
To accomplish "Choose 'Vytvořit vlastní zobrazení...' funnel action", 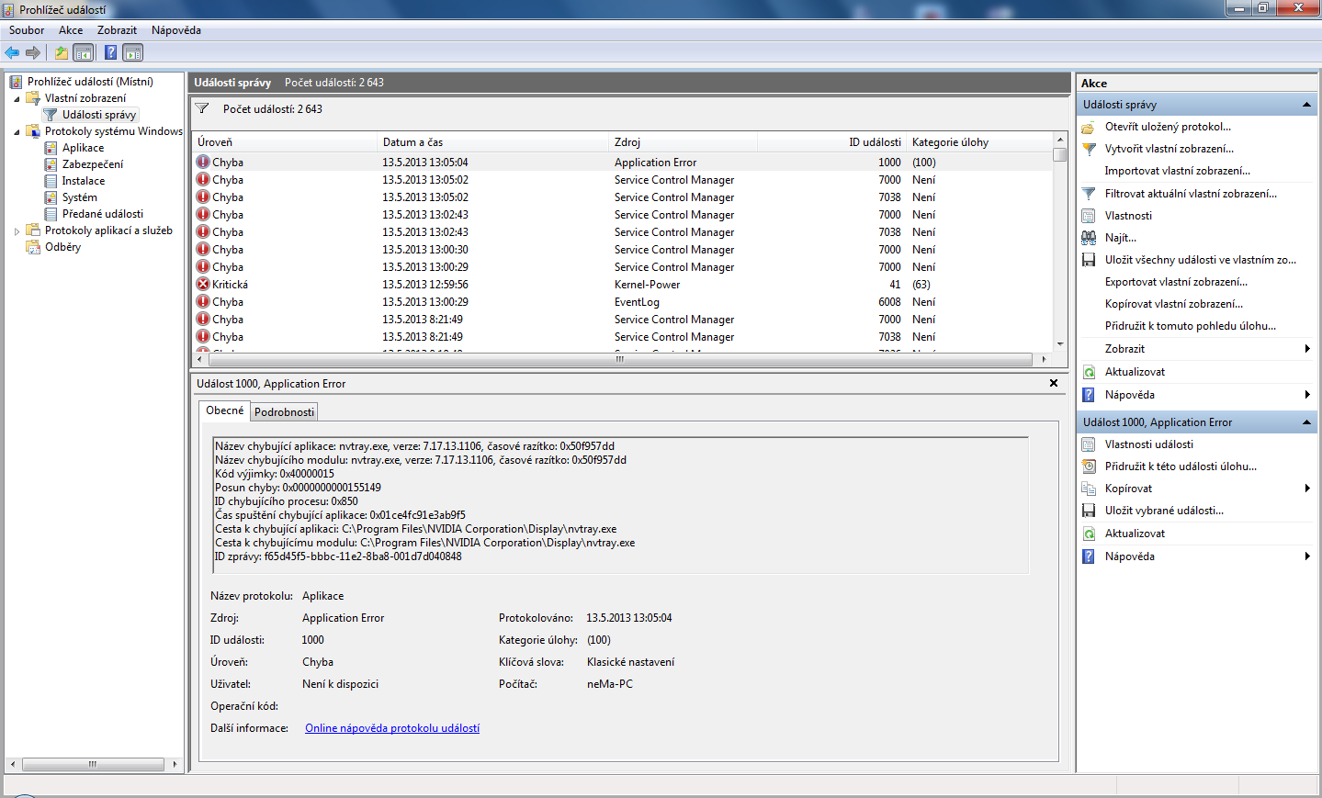I will click(1169, 149).
